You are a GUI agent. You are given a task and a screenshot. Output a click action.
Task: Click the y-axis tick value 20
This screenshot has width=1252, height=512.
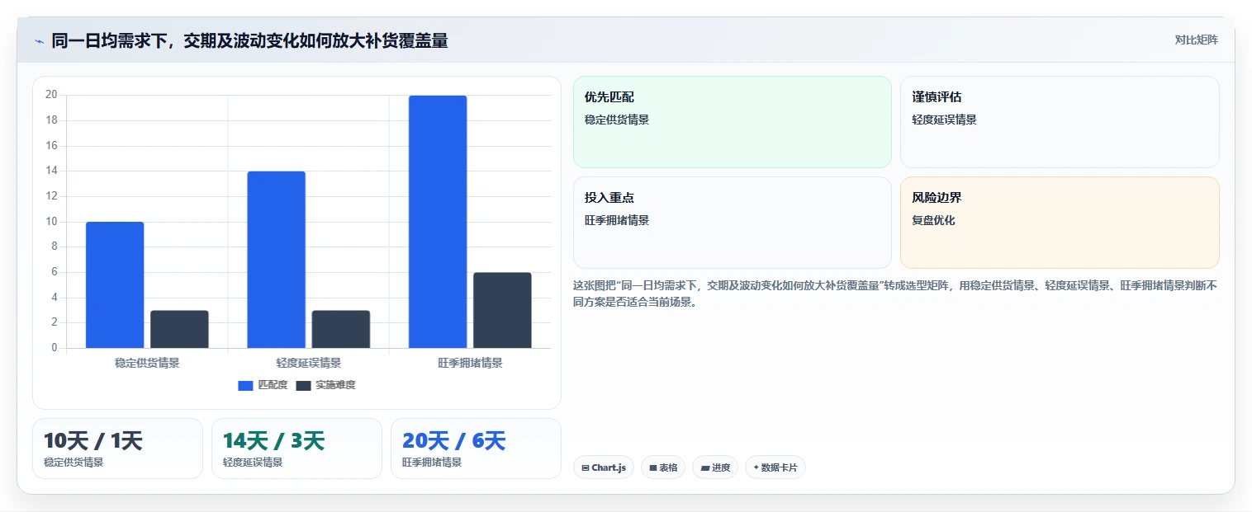click(51, 95)
